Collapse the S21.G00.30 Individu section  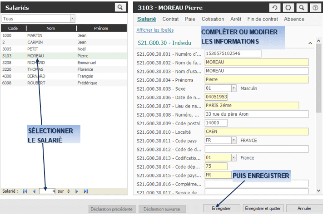310,43
